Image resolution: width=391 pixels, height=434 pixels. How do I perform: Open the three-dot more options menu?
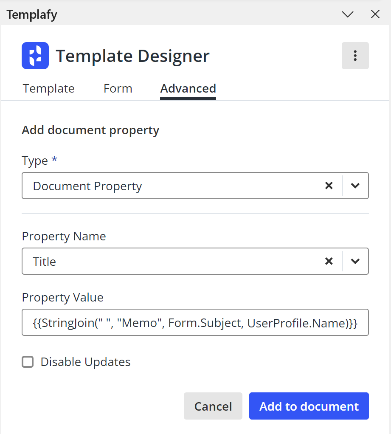pos(355,56)
